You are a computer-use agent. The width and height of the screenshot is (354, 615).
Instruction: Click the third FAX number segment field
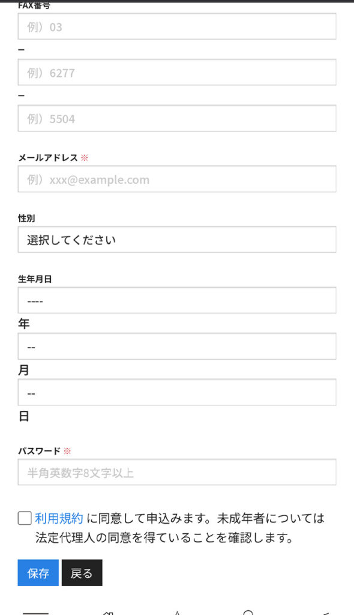(177, 118)
